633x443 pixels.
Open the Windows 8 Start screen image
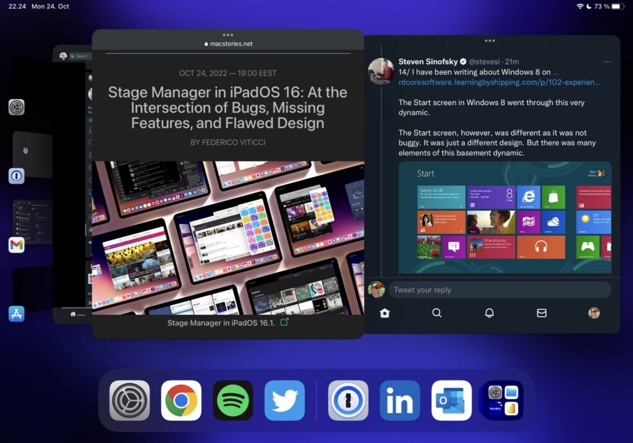(x=504, y=217)
